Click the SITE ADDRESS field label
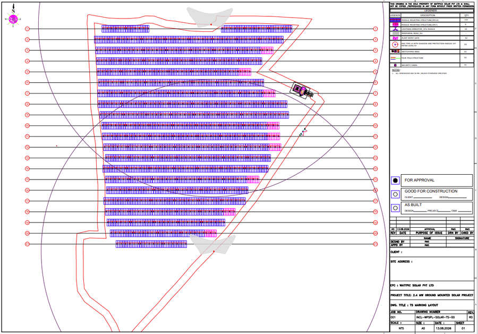 [x=402, y=261]
